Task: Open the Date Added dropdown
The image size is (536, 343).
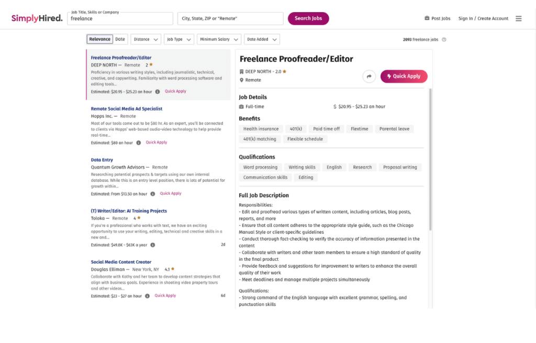Action: 262,39
